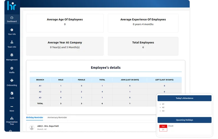Open the Team Info people icon

[x=12, y=42]
